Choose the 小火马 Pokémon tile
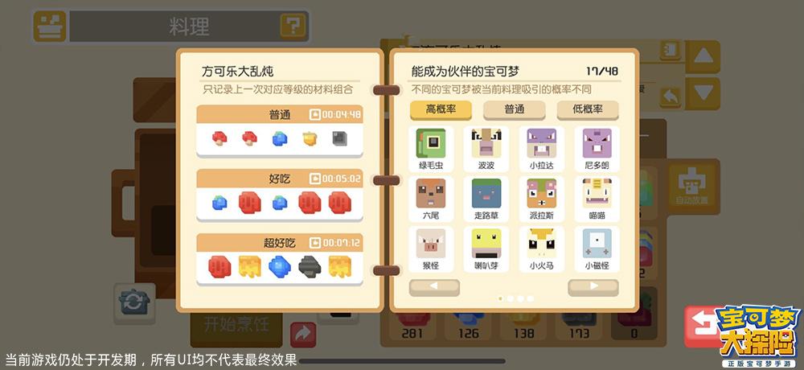Viewport: 804px width, 370px height. click(x=541, y=249)
